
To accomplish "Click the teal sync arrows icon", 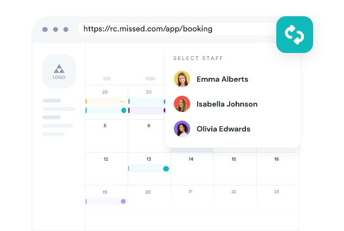I will click(294, 35).
